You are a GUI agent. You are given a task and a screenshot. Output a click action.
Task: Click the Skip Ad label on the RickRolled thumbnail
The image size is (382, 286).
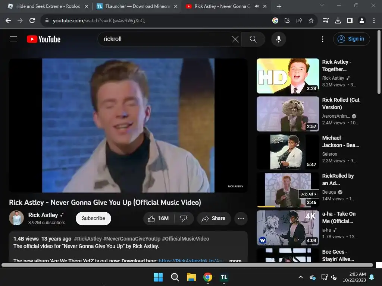309,194
